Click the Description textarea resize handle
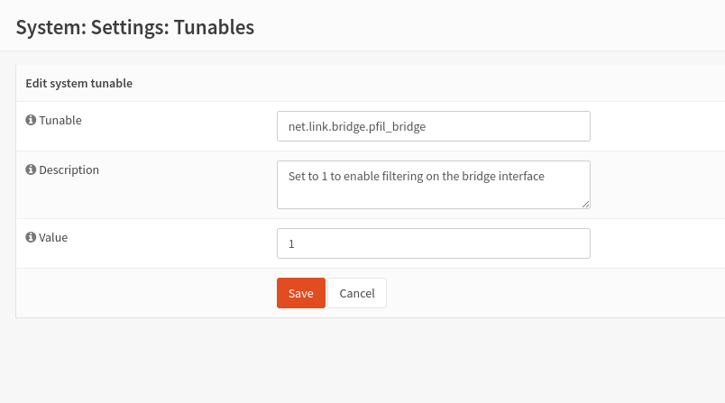Image resolution: width=725 pixels, height=403 pixels. [586, 205]
